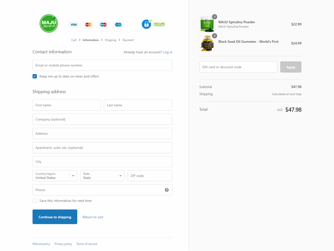Focus the Gift card or discount code field

click(238, 67)
